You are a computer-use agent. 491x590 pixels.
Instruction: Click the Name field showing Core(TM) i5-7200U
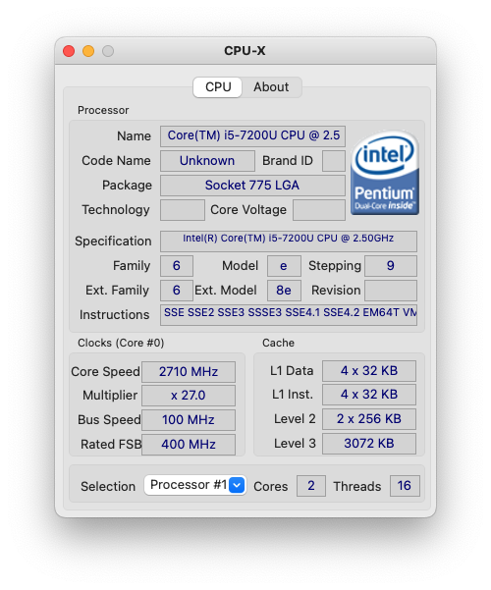click(x=252, y=135)
